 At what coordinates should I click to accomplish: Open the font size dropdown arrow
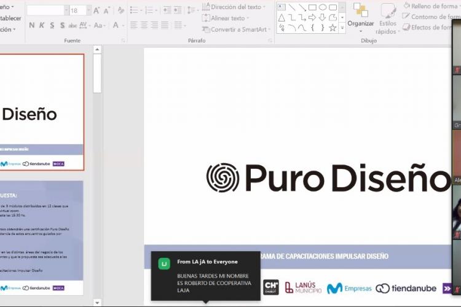89,10
